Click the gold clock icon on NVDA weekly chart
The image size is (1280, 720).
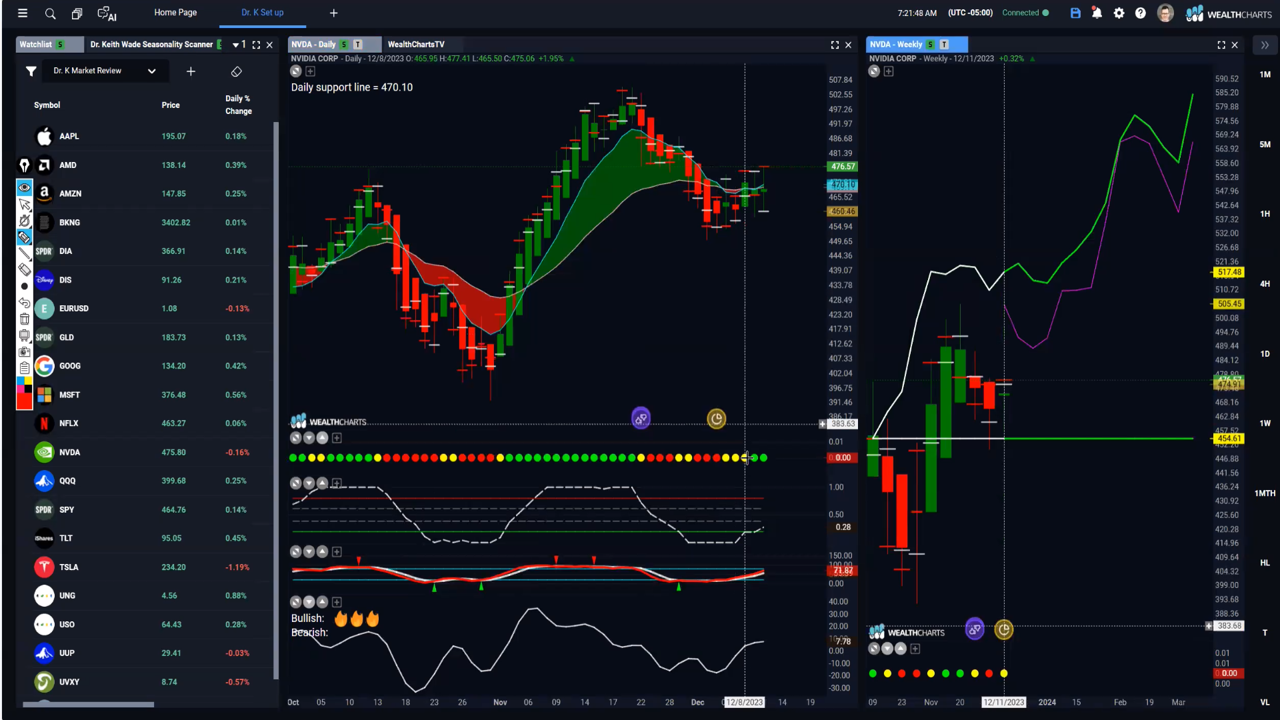coord(1003,629)
